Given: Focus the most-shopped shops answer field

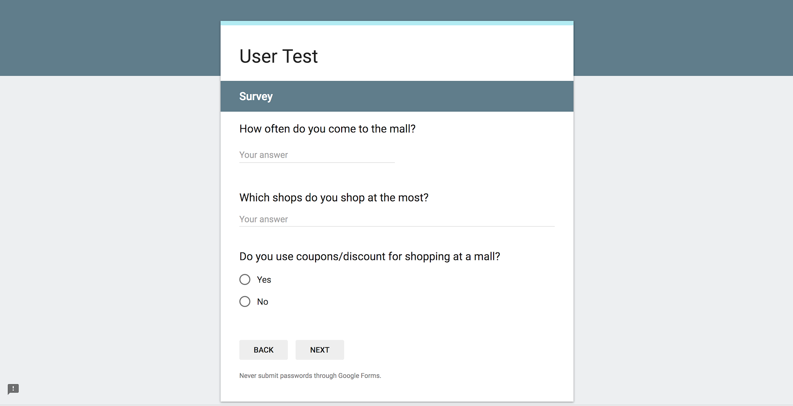Looking at the screenshot, I should click(x=396, y=220).
